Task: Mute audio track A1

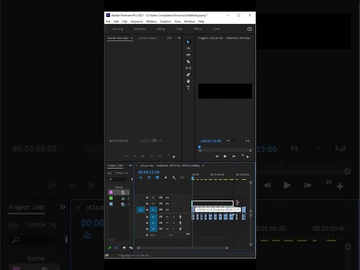Action: pyautogui.click(x=167, y=217)
